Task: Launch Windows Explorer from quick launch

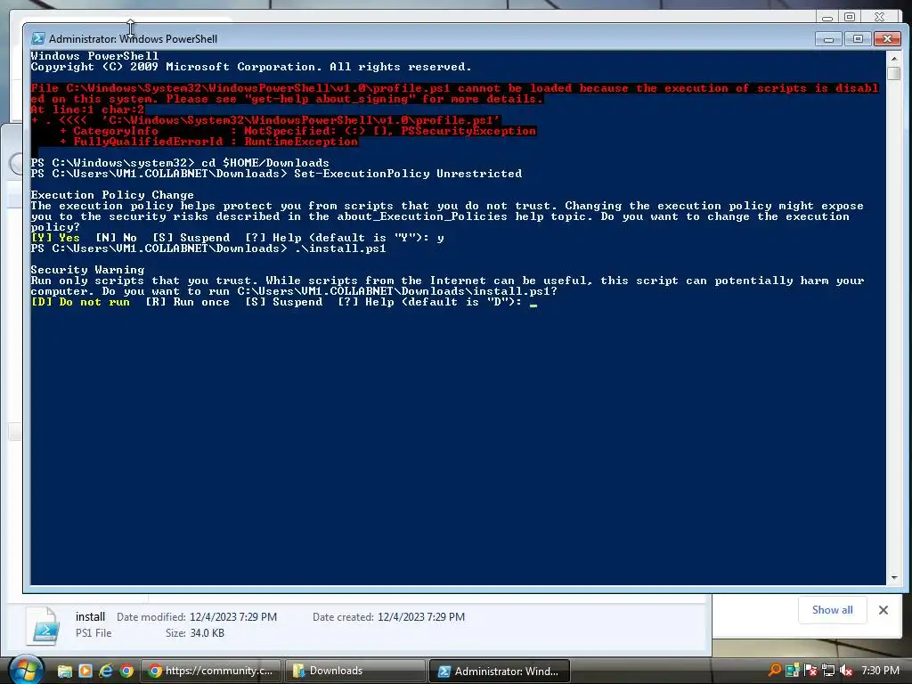Action: (64, 671)
